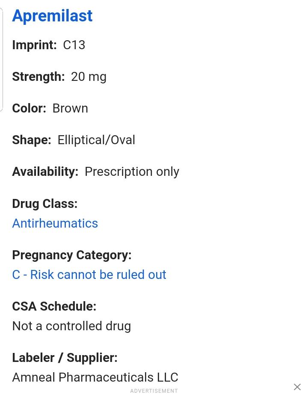Select the Elliptical/Oval shape value

pyautogui.click(x=96, y=140)
